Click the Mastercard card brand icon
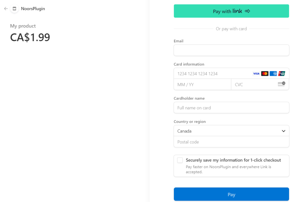Viewport: 291px width, 202px height. coord(265,73)
